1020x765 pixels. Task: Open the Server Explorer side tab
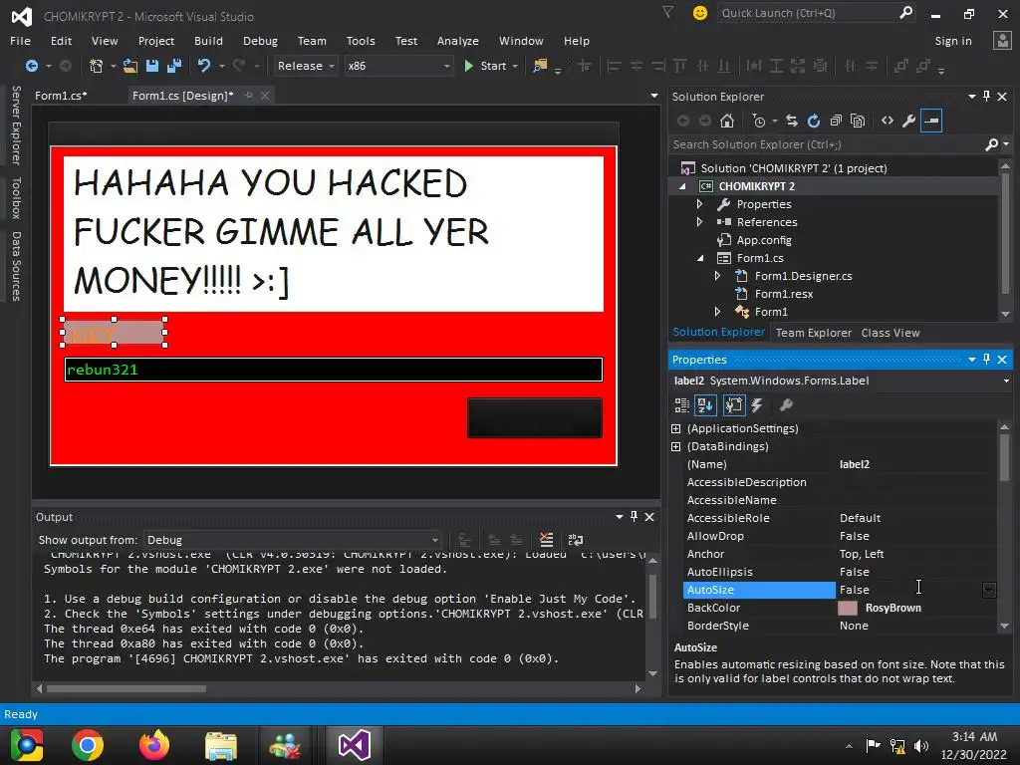pos(16,125)
